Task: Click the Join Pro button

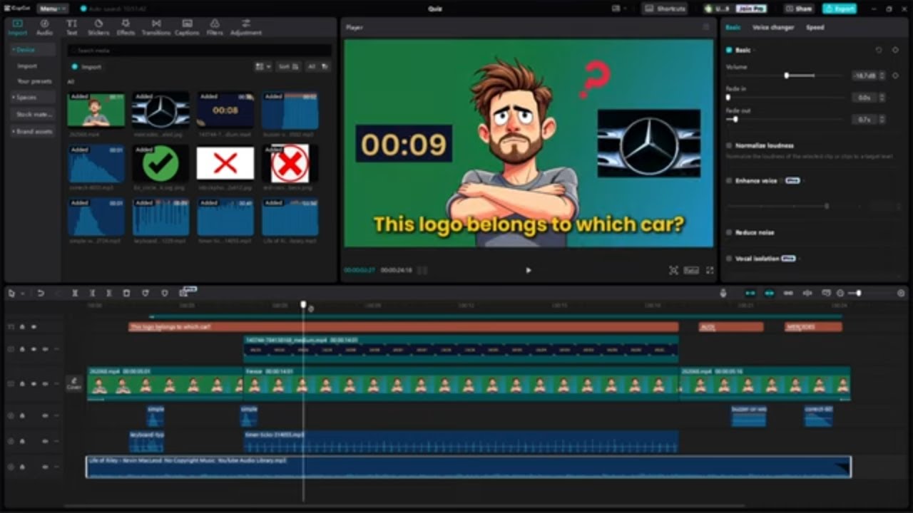Action: 750,9
